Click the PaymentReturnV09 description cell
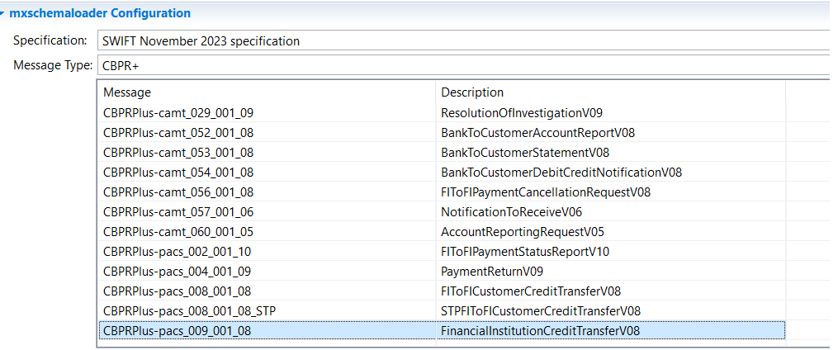The image size is (838, 350). (491, 272)
